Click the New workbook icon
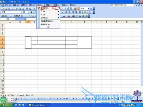The width and height of the screenshot is (143, 107). (3, 9)
